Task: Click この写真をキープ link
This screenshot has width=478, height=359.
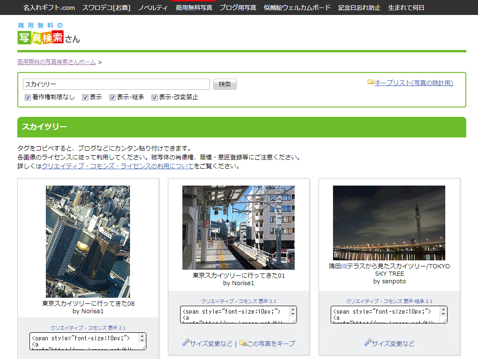Action: tap(271, 344)
